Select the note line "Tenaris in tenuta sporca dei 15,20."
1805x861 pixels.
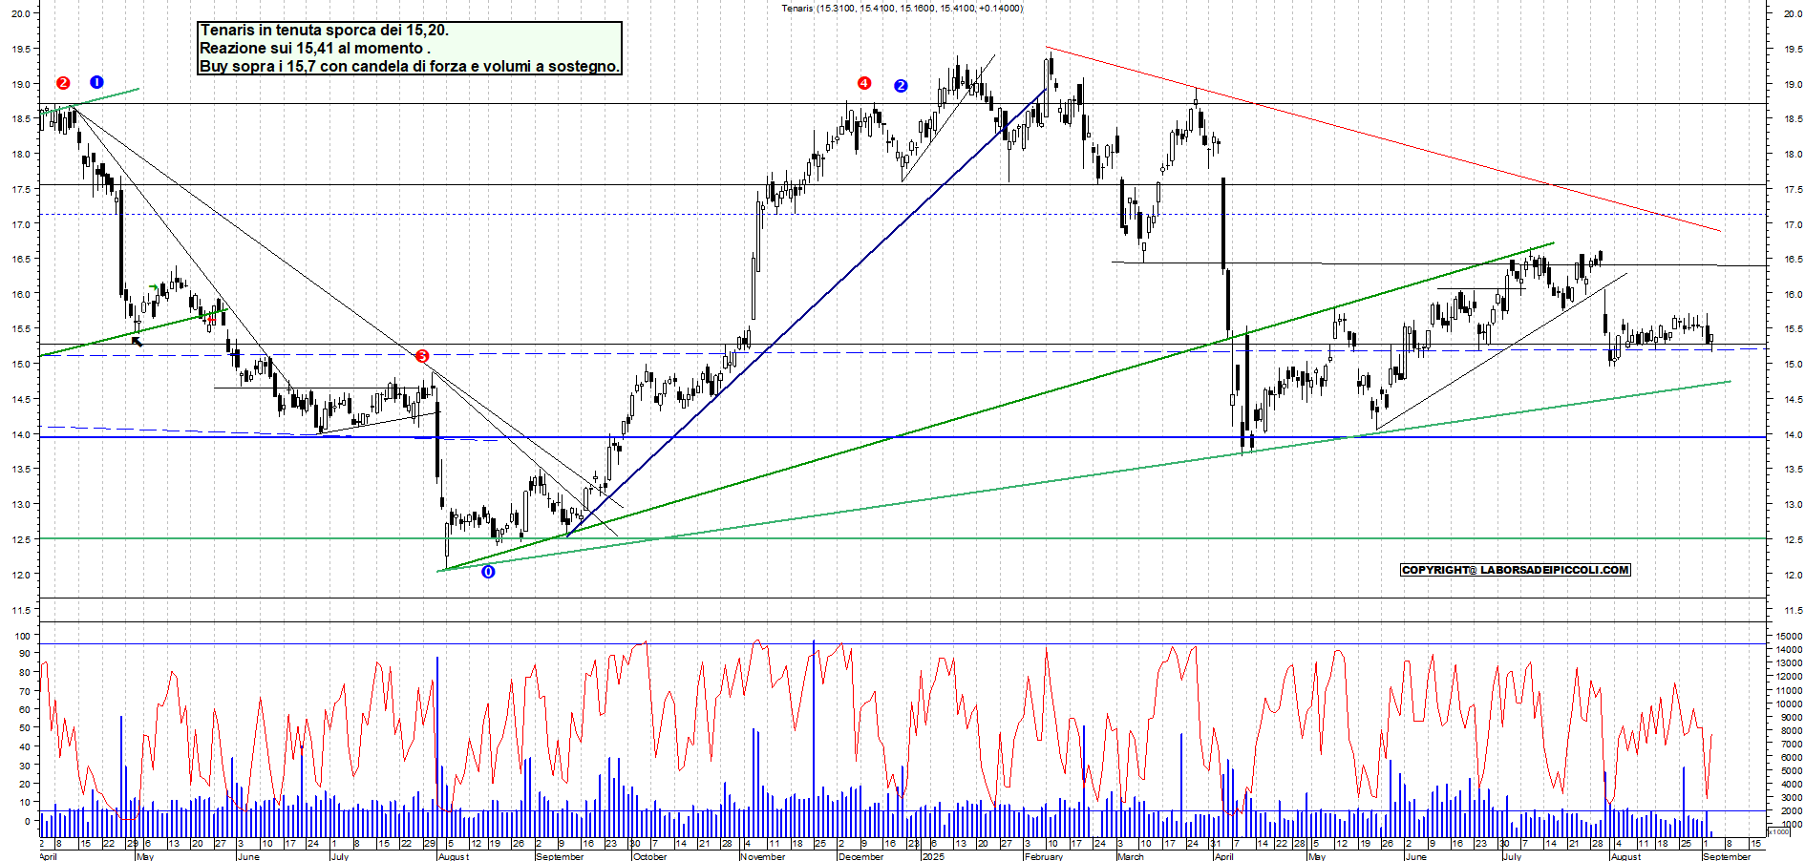[x=324, y=31]
